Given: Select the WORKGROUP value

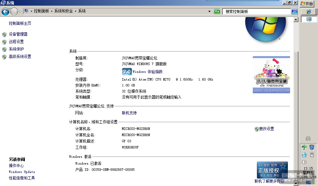Looking at the screenshot, I should click(x=130, y=147).
